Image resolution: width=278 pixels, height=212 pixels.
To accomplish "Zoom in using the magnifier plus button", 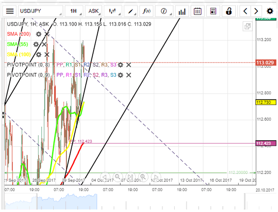I will pyautogui.click(x=143, y=176).
